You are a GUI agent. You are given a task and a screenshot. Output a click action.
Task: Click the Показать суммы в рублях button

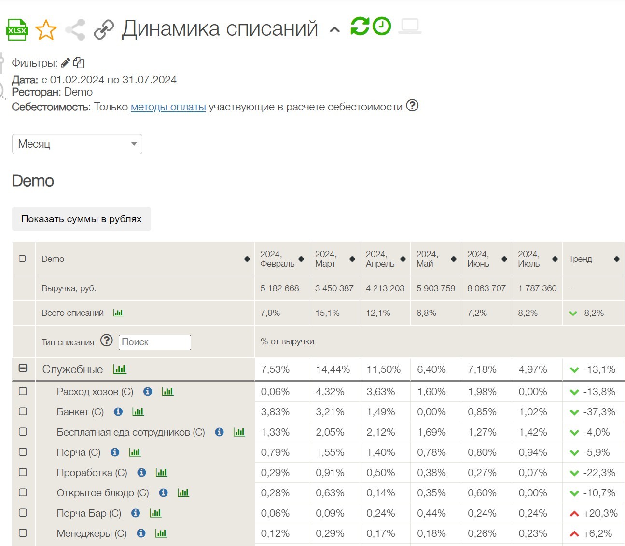click(x=81, y=218)
